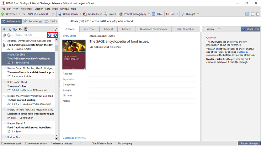This screenshot has width=261, height=146.
Task: Click the Book, Edited link
Action: click(x=70, y=36)
